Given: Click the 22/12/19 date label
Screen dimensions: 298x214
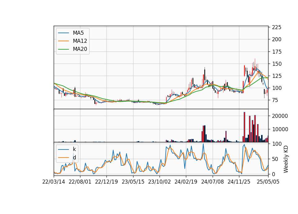Looking at the screenshot, I should click(106, 182).
